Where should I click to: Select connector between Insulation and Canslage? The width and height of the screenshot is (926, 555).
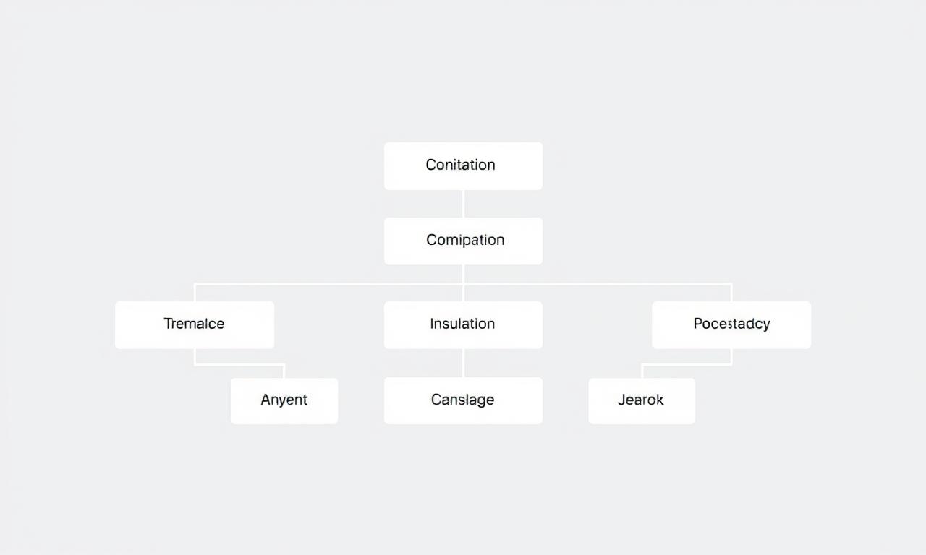point(463,363)
